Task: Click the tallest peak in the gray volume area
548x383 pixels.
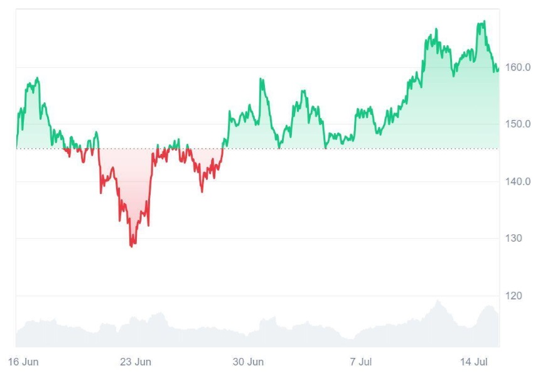Action: [438, 301]
